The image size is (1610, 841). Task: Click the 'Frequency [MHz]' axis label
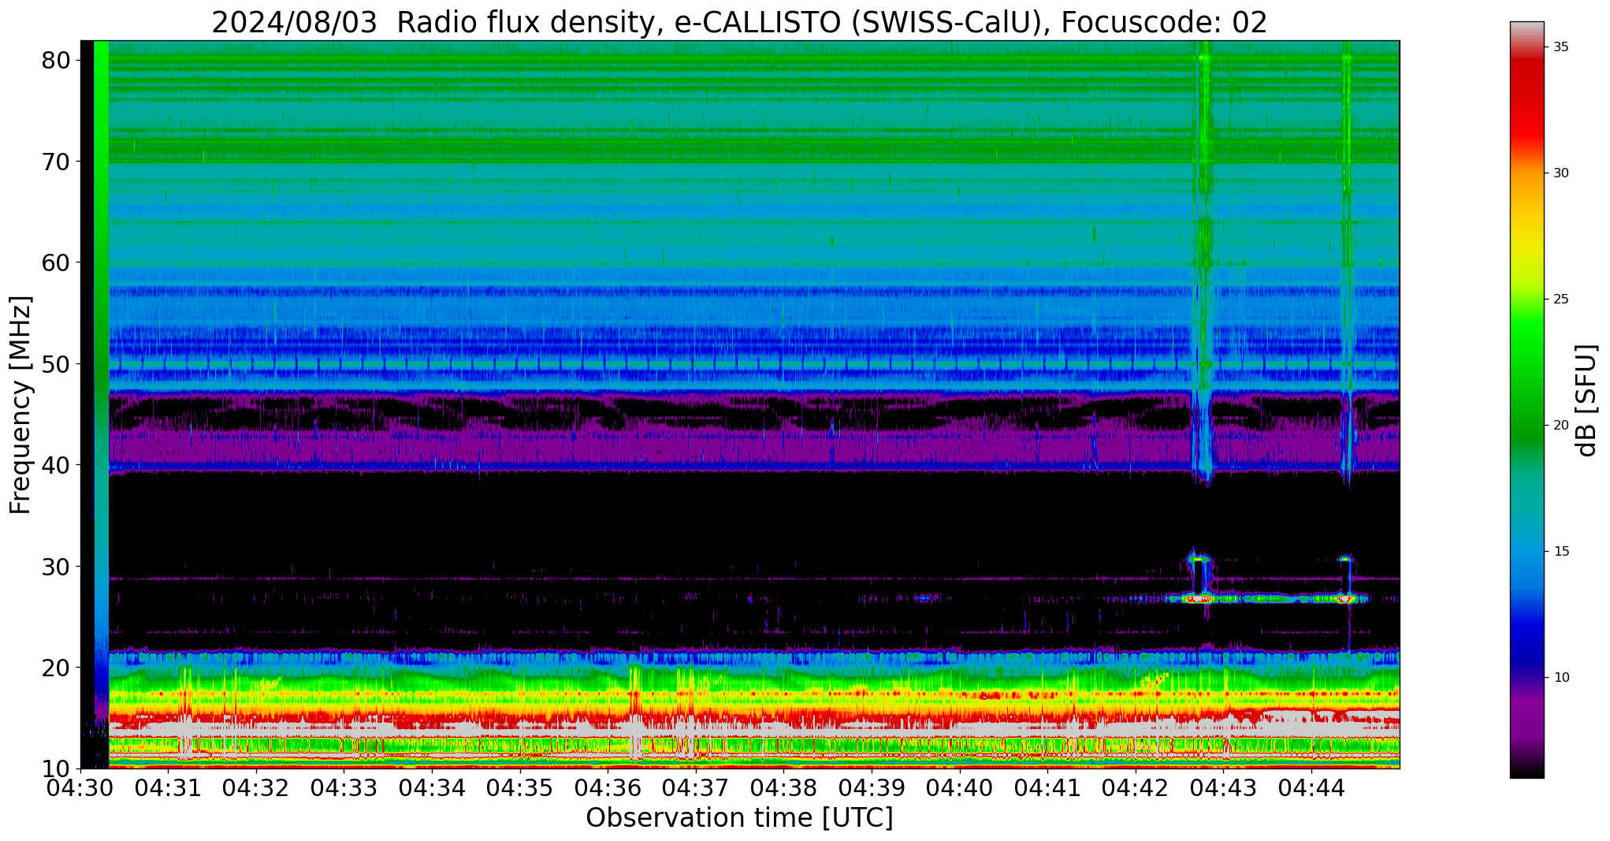click(20, 404)
